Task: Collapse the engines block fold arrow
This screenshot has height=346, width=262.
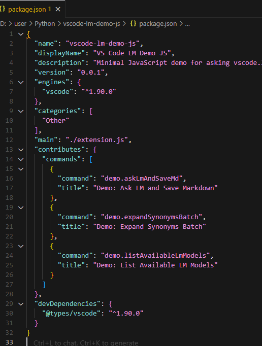Action: tap(21, 82)
